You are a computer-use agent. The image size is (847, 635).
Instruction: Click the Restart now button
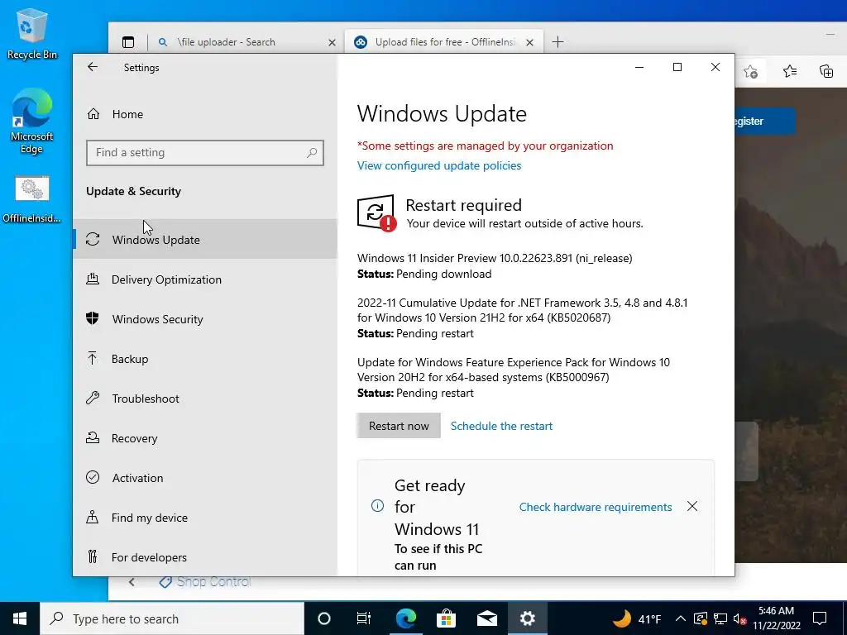coord(399,426)
